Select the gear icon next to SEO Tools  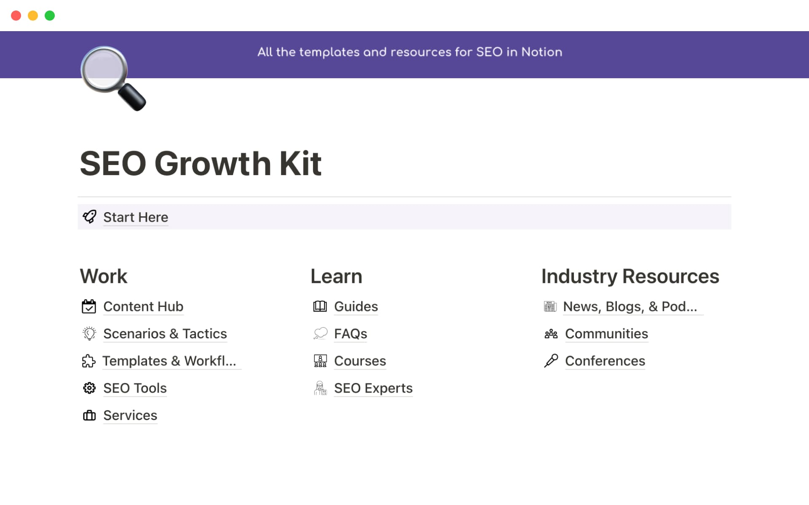89,388
